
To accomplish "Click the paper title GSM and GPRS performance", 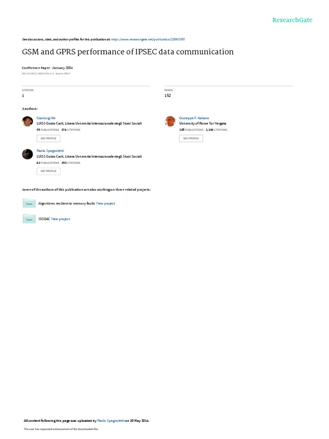I will tap(128, 52).
